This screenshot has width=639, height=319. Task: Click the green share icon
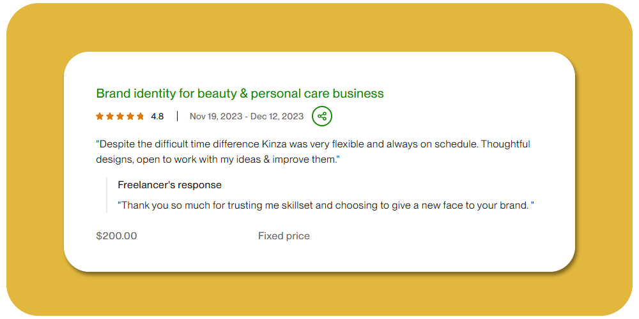click(x=322, y=116)
